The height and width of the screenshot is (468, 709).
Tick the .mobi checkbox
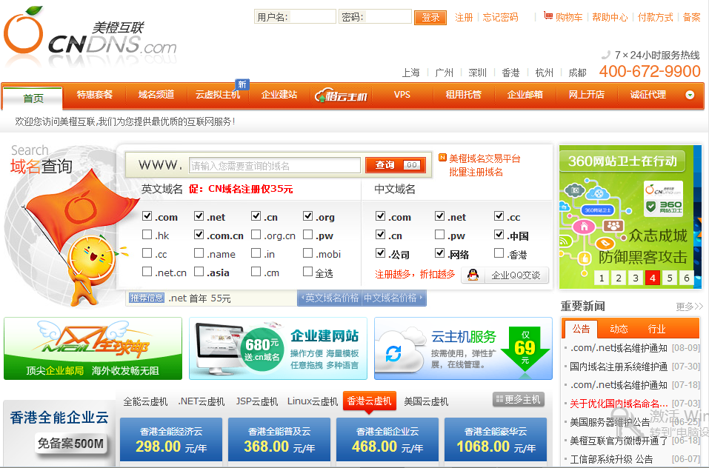[x=308, y=253]
